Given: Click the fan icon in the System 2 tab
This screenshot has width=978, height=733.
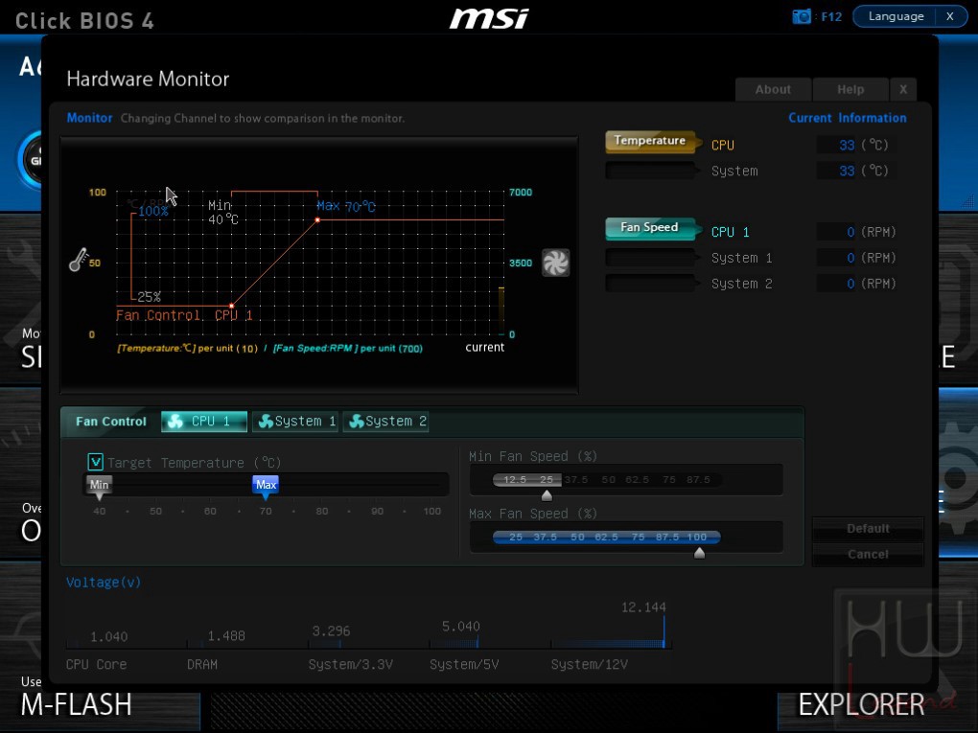Looking at the screenshot, I should tap(357, 422).
